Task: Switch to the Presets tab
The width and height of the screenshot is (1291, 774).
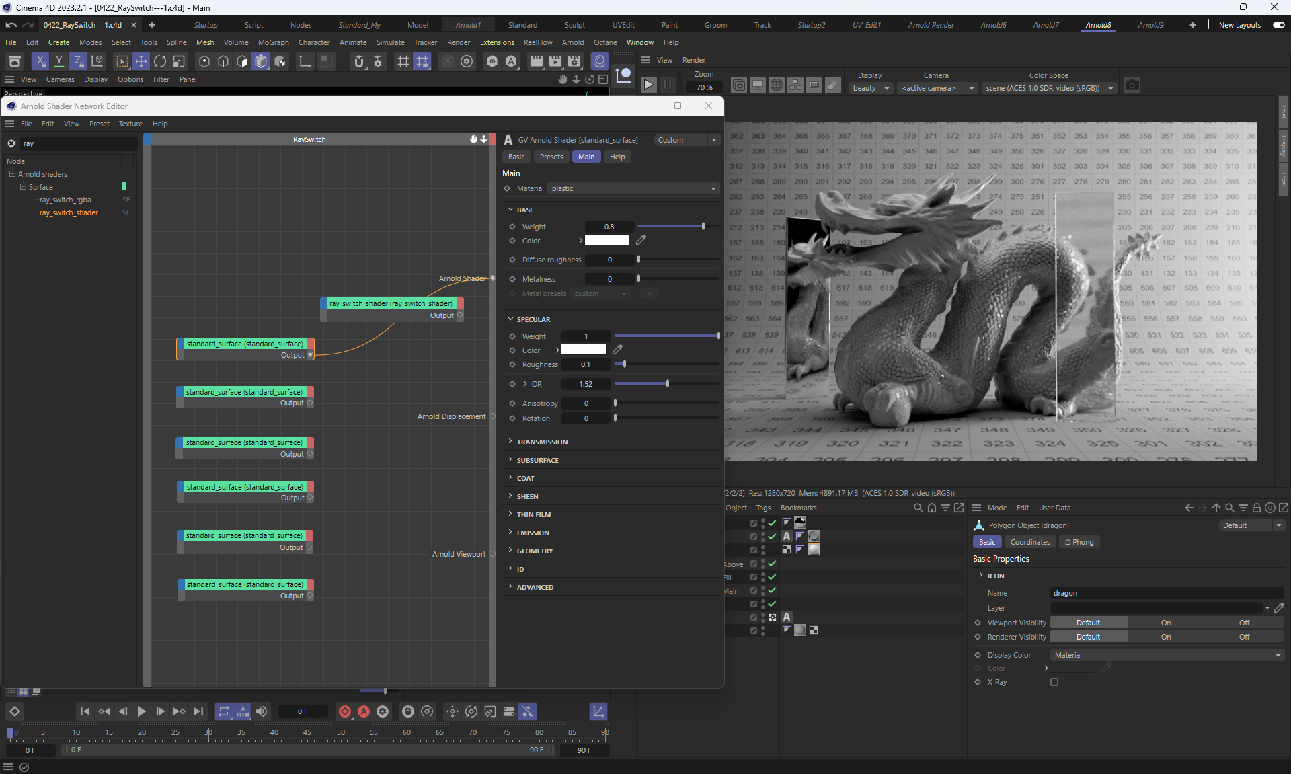Action: [551, 157]
